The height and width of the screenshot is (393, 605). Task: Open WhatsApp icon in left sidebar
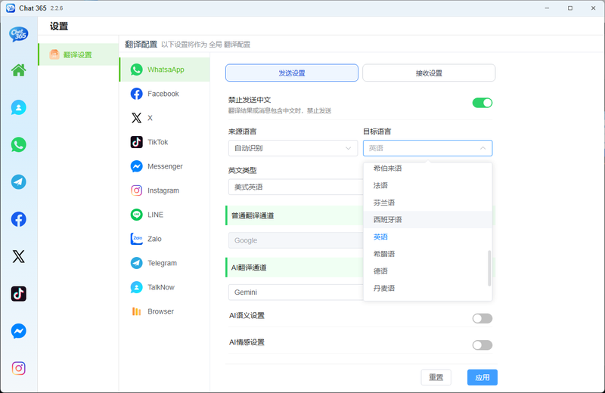coord(18,144)
